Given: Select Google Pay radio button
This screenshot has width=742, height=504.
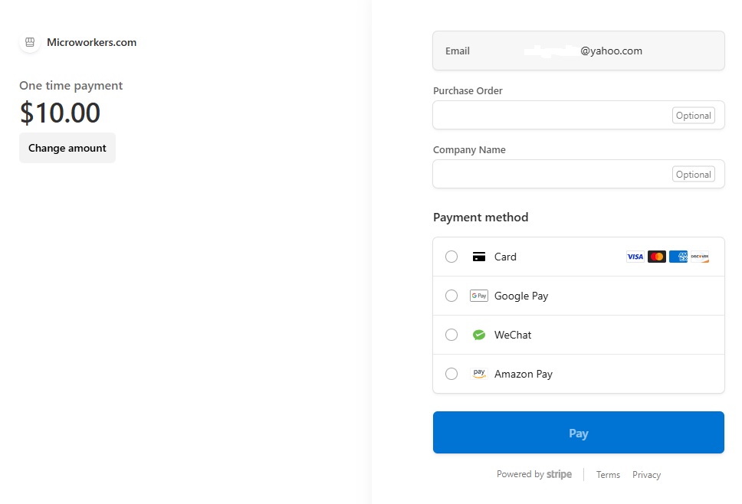Looking at the screenshot, I should pos(451,296).
